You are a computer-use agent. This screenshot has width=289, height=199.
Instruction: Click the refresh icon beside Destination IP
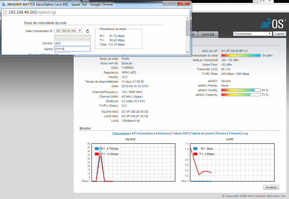87,31
